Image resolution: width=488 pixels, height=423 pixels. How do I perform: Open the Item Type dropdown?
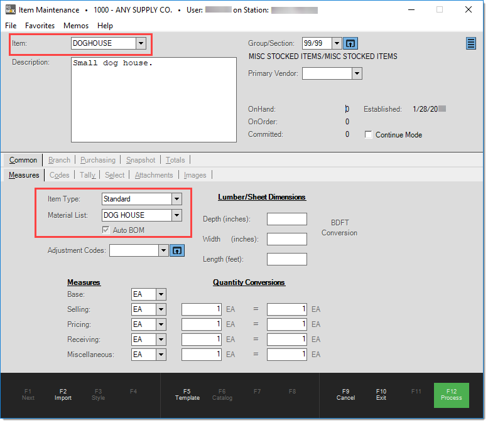coord(178,200)
